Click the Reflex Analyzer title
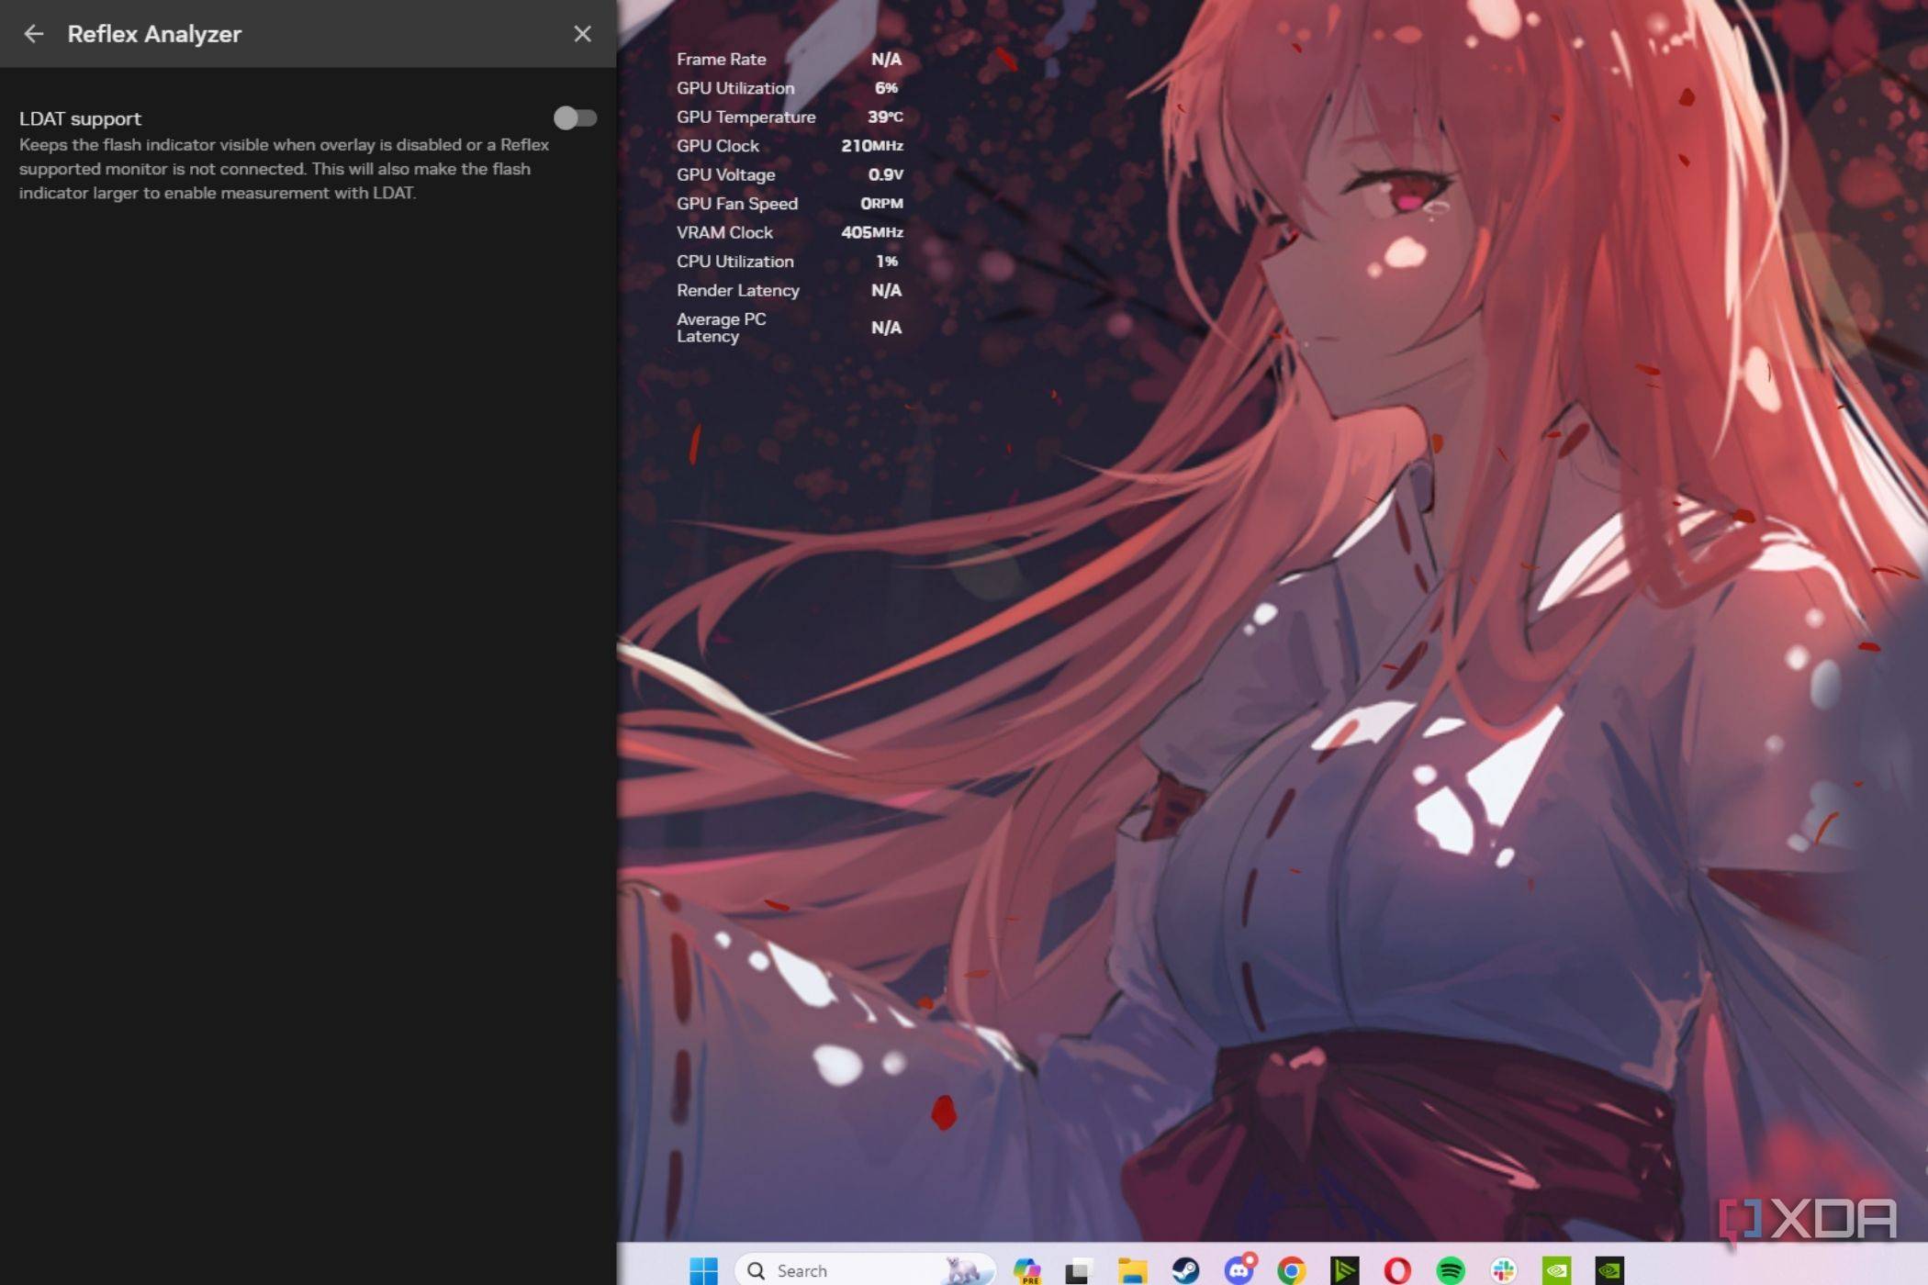This screenshot has width=1928, height=1285. (x=154, y=34)
